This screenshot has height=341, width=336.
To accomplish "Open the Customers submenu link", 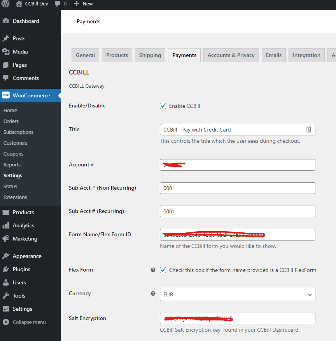I will (15, 143).
